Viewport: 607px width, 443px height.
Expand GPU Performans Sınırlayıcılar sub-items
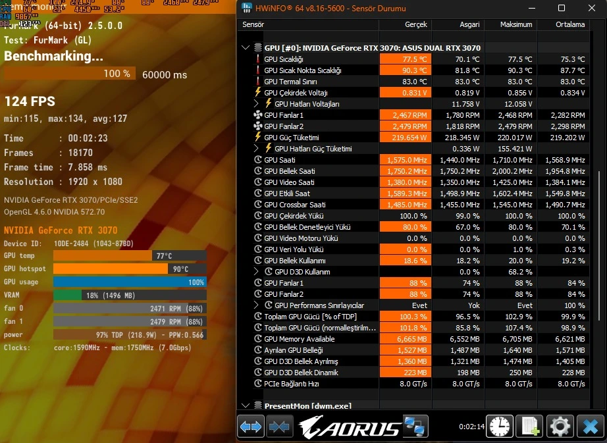(256, 305)
